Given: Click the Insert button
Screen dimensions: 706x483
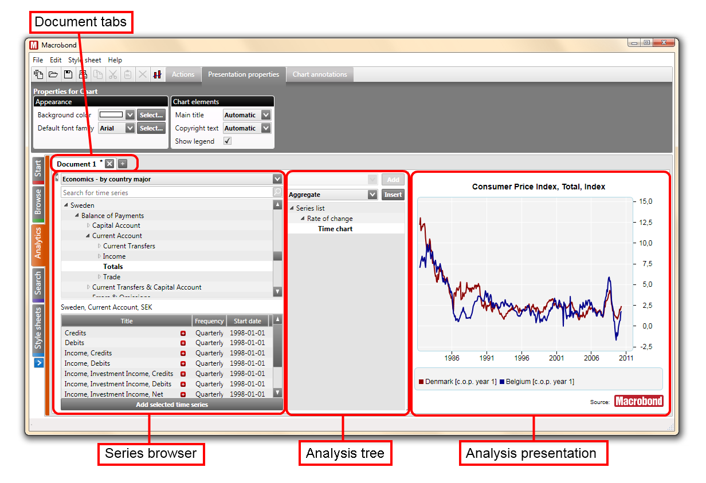Looking at the screenshot, I should coord(393,195).
